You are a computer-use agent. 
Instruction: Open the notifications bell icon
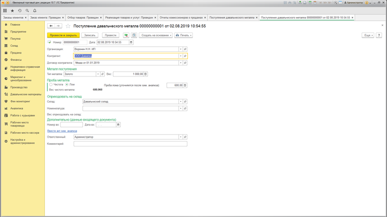pyautogui.click(x=35, y=10)
